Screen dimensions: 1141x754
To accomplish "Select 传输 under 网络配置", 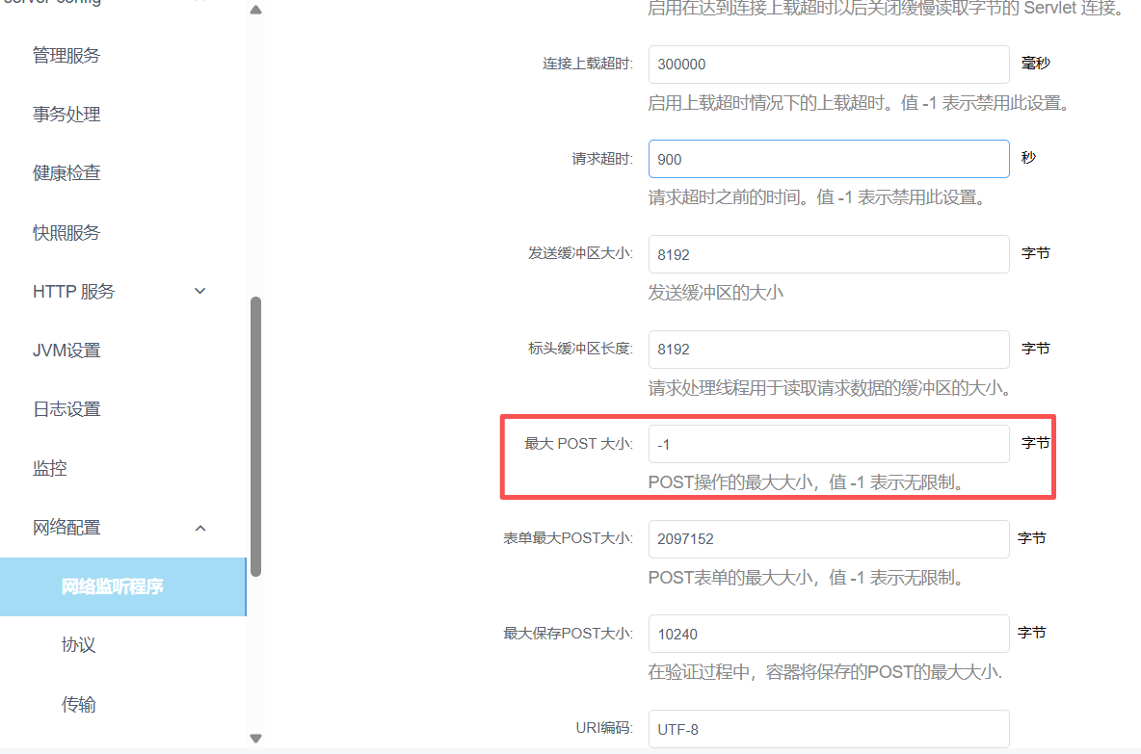I will click(79, 705).
